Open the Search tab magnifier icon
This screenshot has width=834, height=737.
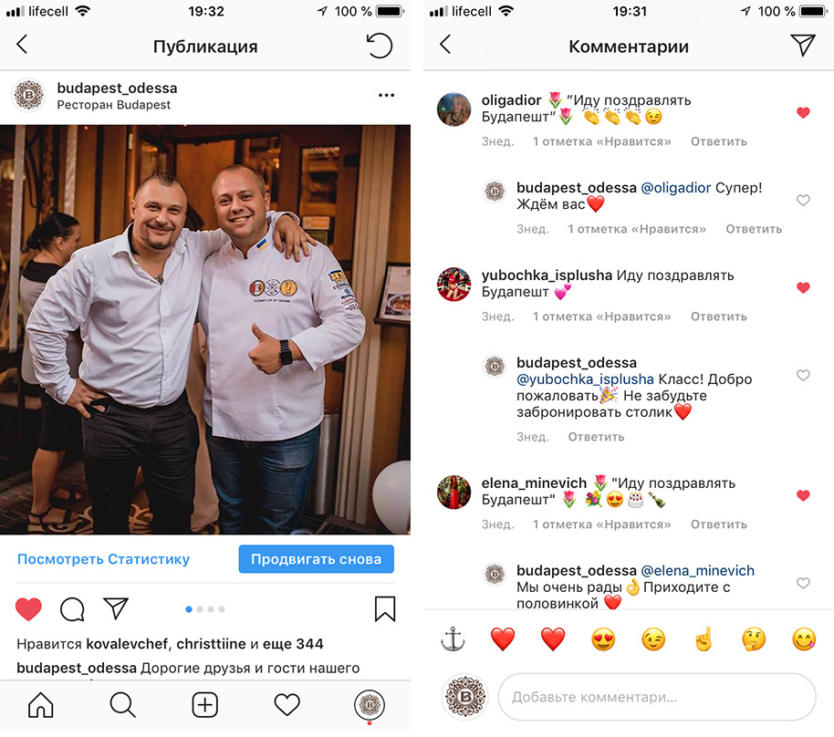(123, 706)
